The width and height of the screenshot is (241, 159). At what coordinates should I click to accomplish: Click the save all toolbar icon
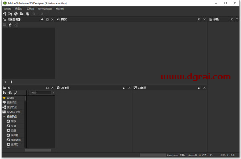pos(28,14)
